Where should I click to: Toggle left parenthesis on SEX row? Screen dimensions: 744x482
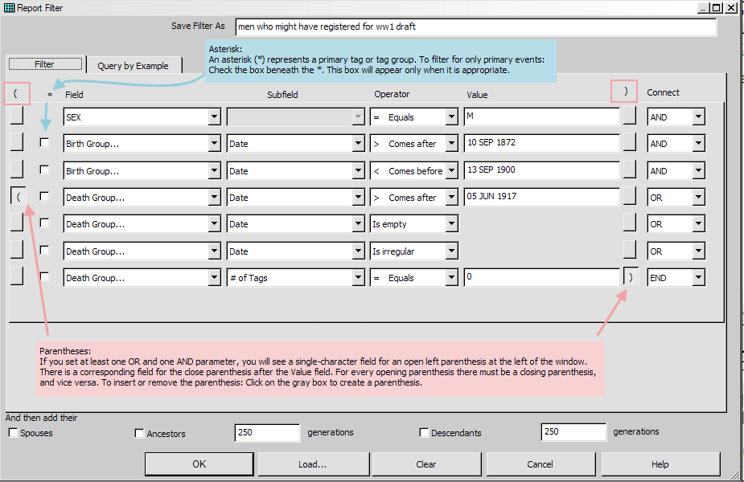[x=17, y=116]
